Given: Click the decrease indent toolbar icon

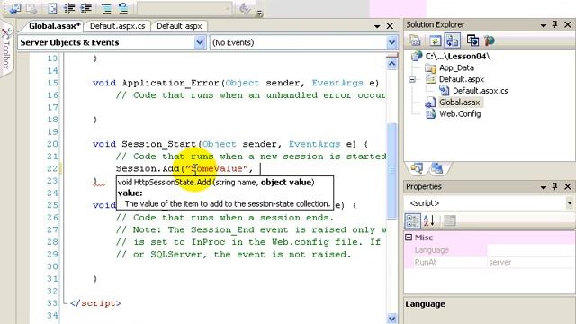Looking at the screenshot, I should [x=69, y=8].
